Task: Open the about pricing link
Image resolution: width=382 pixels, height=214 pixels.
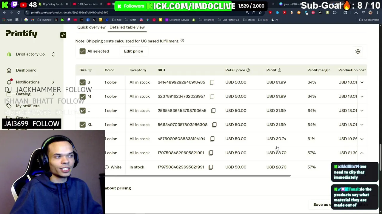Action: (x=118, y=188)
